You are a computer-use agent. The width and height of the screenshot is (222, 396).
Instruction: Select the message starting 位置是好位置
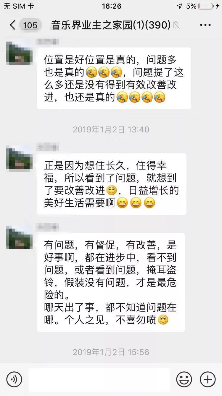pyautogui.click(x=114, y=78)
